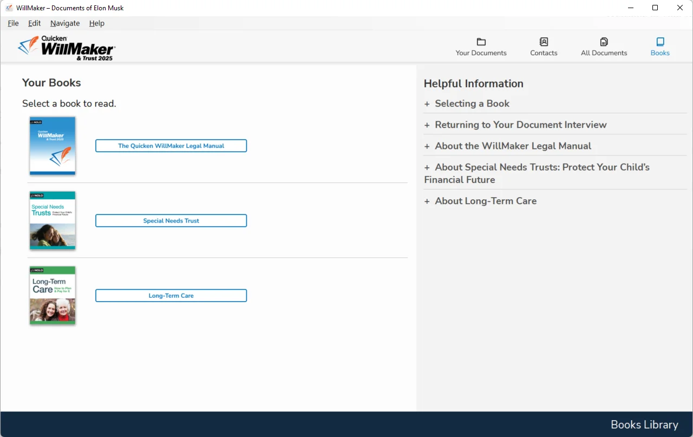Click the Special Needs Trust button
Viewport: 693px width, 437px height.
click(171, 220)
